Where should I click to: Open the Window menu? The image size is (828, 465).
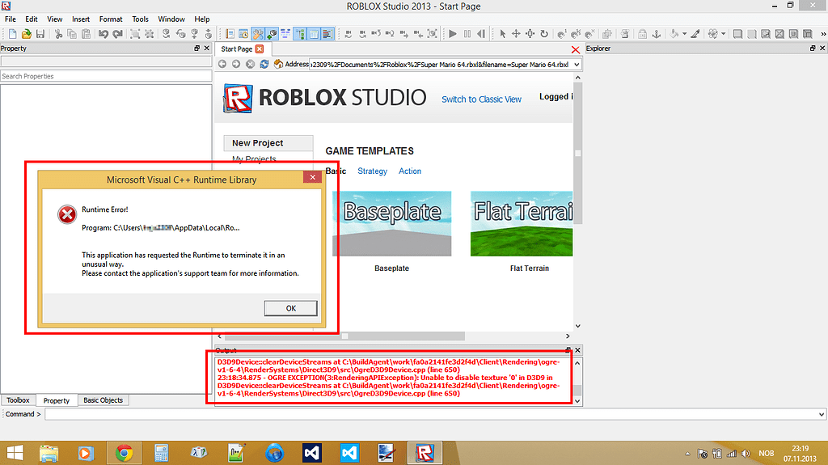[x=171, y=19]
